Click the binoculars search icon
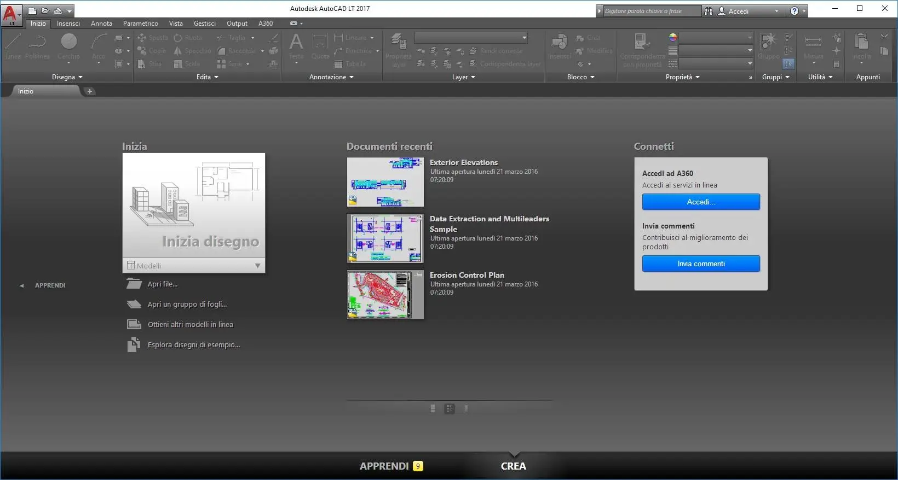Viewport: 898px width, 480px height. 709,11
